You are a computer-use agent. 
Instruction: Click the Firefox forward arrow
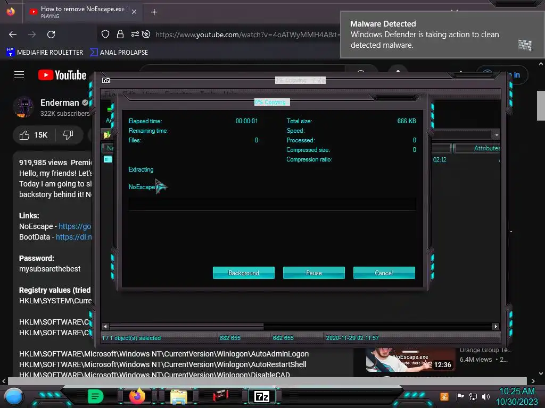32,35
